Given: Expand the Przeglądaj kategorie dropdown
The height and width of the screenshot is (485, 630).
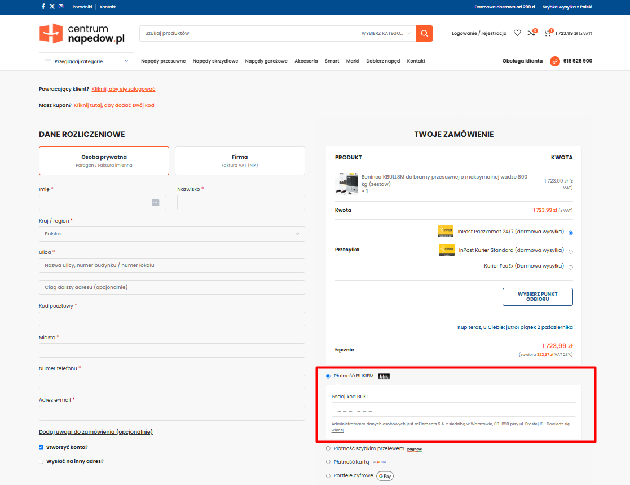Looking at the screenshot, I should [x=86, y=61].
